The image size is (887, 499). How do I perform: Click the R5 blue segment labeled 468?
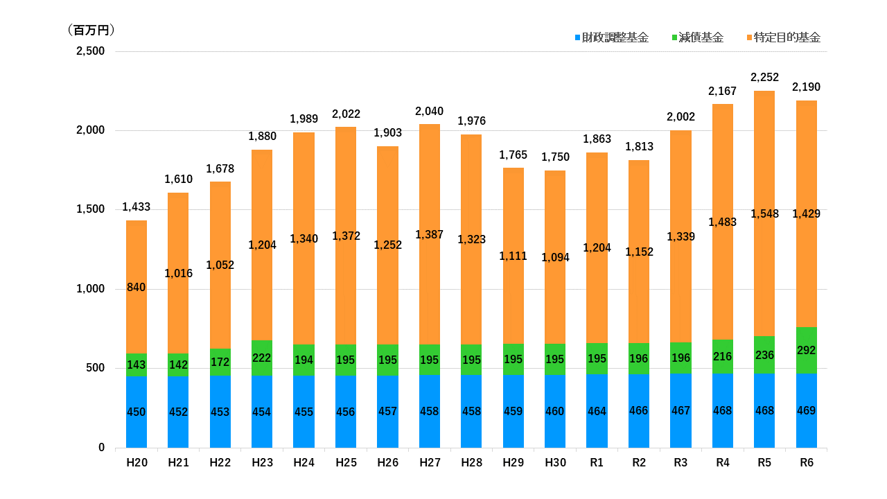[x=764, y=410]
